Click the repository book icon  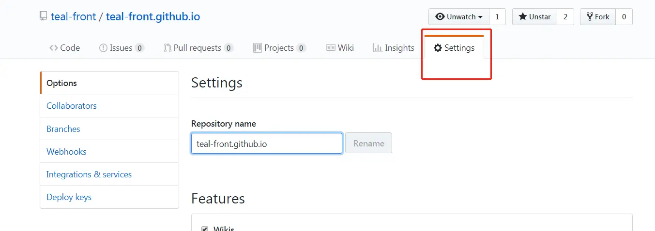pyautogui.click(x=44, y=17)
